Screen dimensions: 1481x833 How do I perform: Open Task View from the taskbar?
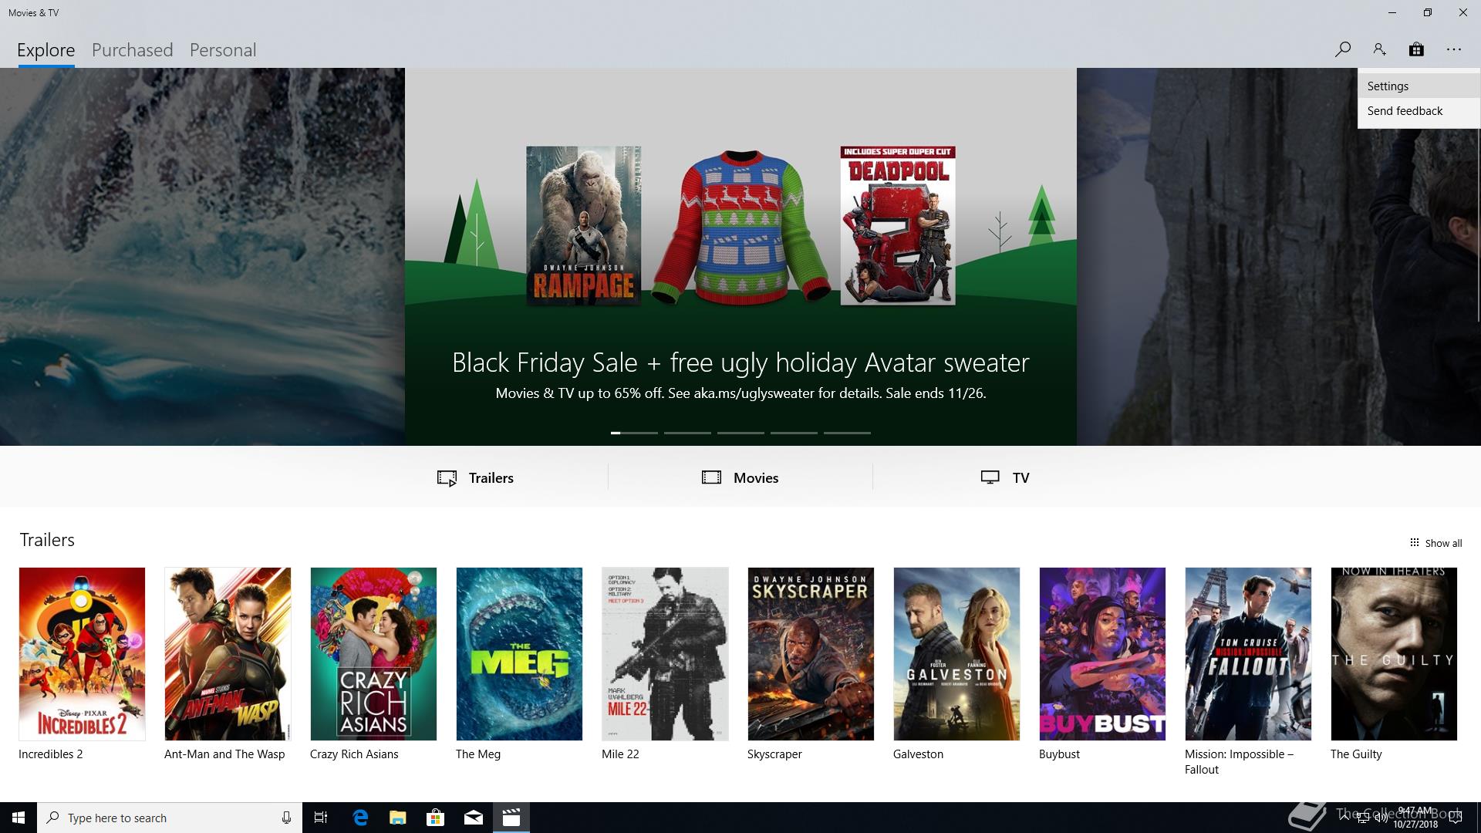point(321,818)
